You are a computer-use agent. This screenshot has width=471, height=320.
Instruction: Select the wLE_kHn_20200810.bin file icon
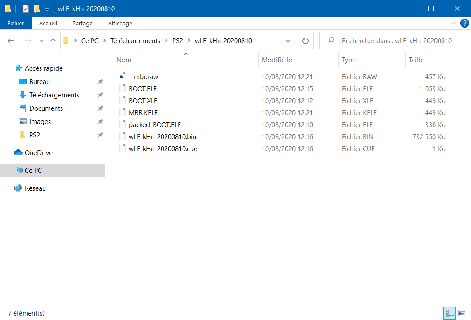[122, 136]
